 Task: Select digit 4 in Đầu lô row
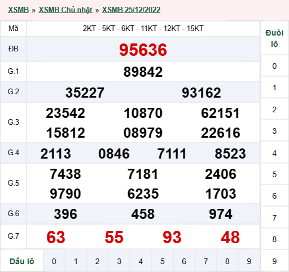coord(141,261)
